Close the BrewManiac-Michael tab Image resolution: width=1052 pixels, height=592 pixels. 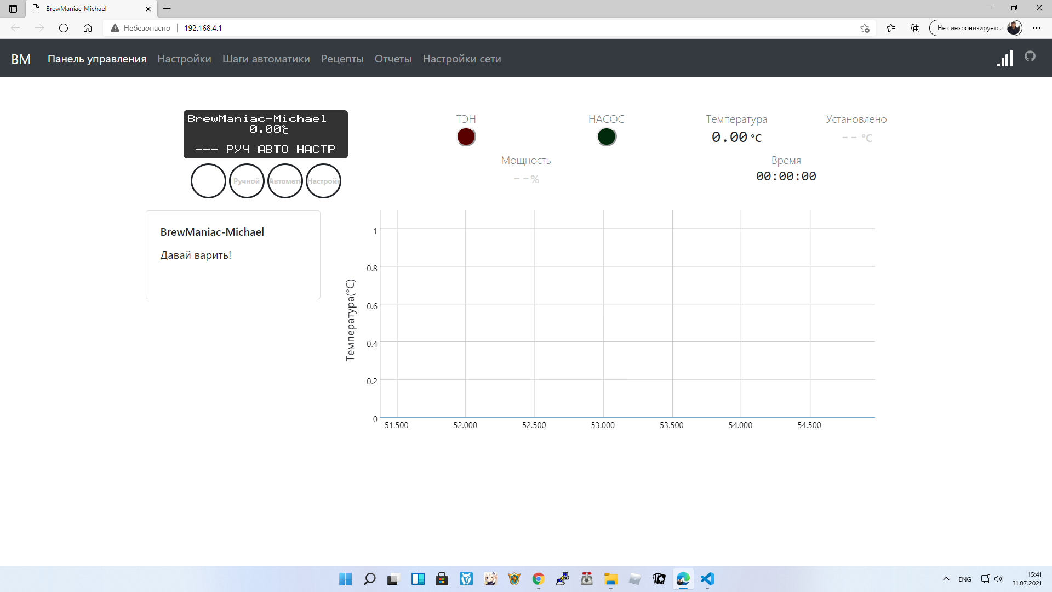148,9
